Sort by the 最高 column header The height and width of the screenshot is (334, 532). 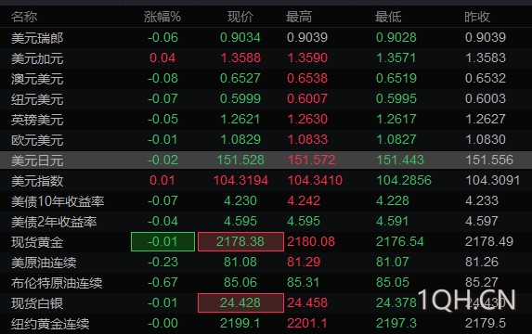(x=299, y=17)
